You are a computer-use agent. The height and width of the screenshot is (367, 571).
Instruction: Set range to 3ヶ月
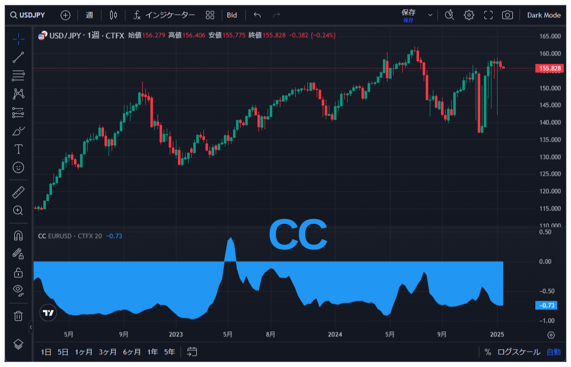108,352
